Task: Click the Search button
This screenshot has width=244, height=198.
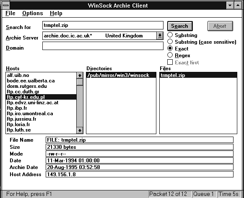Action: point(180,26)
